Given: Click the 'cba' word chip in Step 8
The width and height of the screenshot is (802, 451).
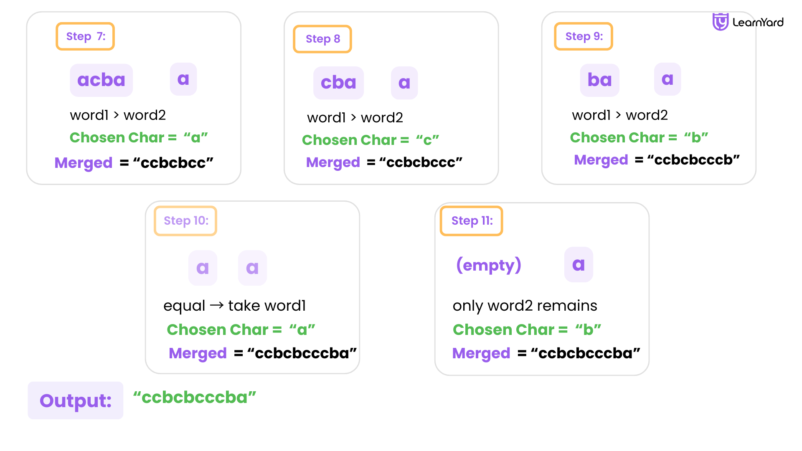Looking at the screenshot, I should click(x=338, y=83).
